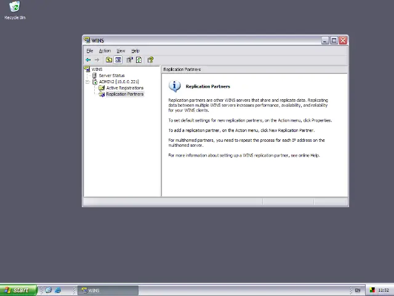
Task: Open Properties via the toolbar icon
Action: tap(130, 60)
